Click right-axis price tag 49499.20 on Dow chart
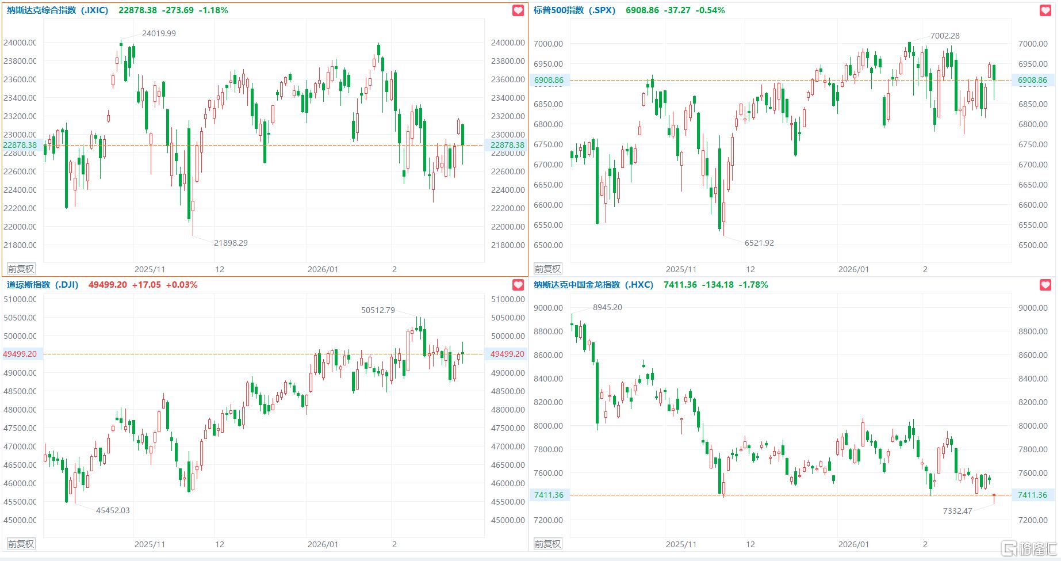The width and height of the screenshot is (1061, 561). coord(507,354)
